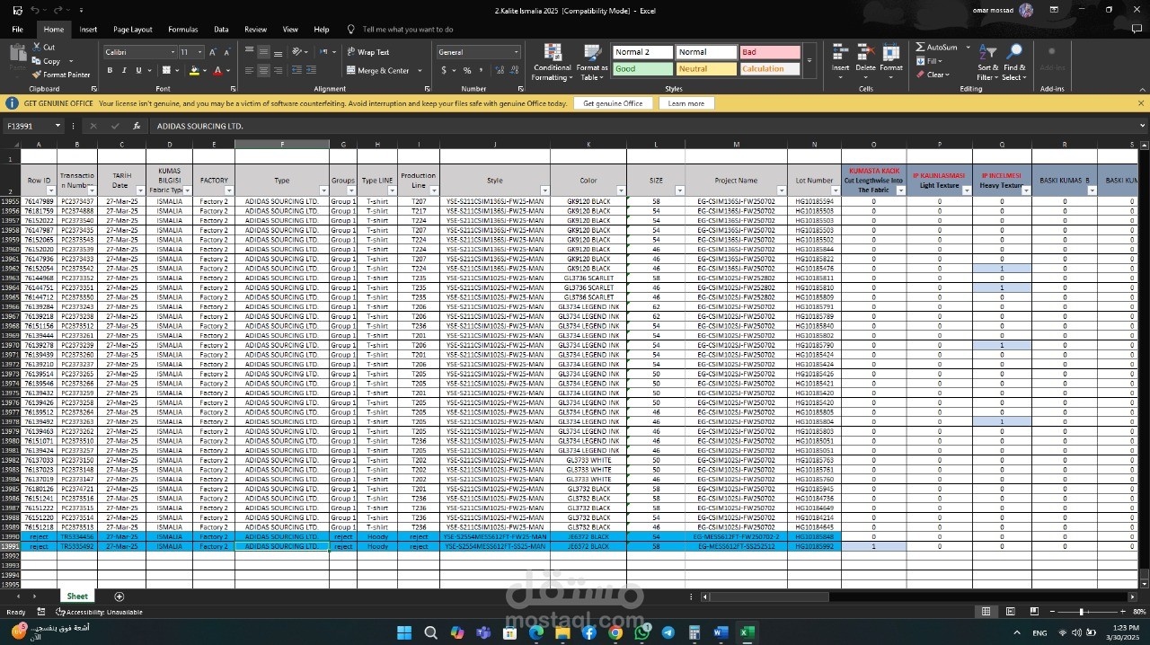Viewport: 1150px width, 645px height.
Task: Open the Color column filter dropdown
Action: point(619,190)
